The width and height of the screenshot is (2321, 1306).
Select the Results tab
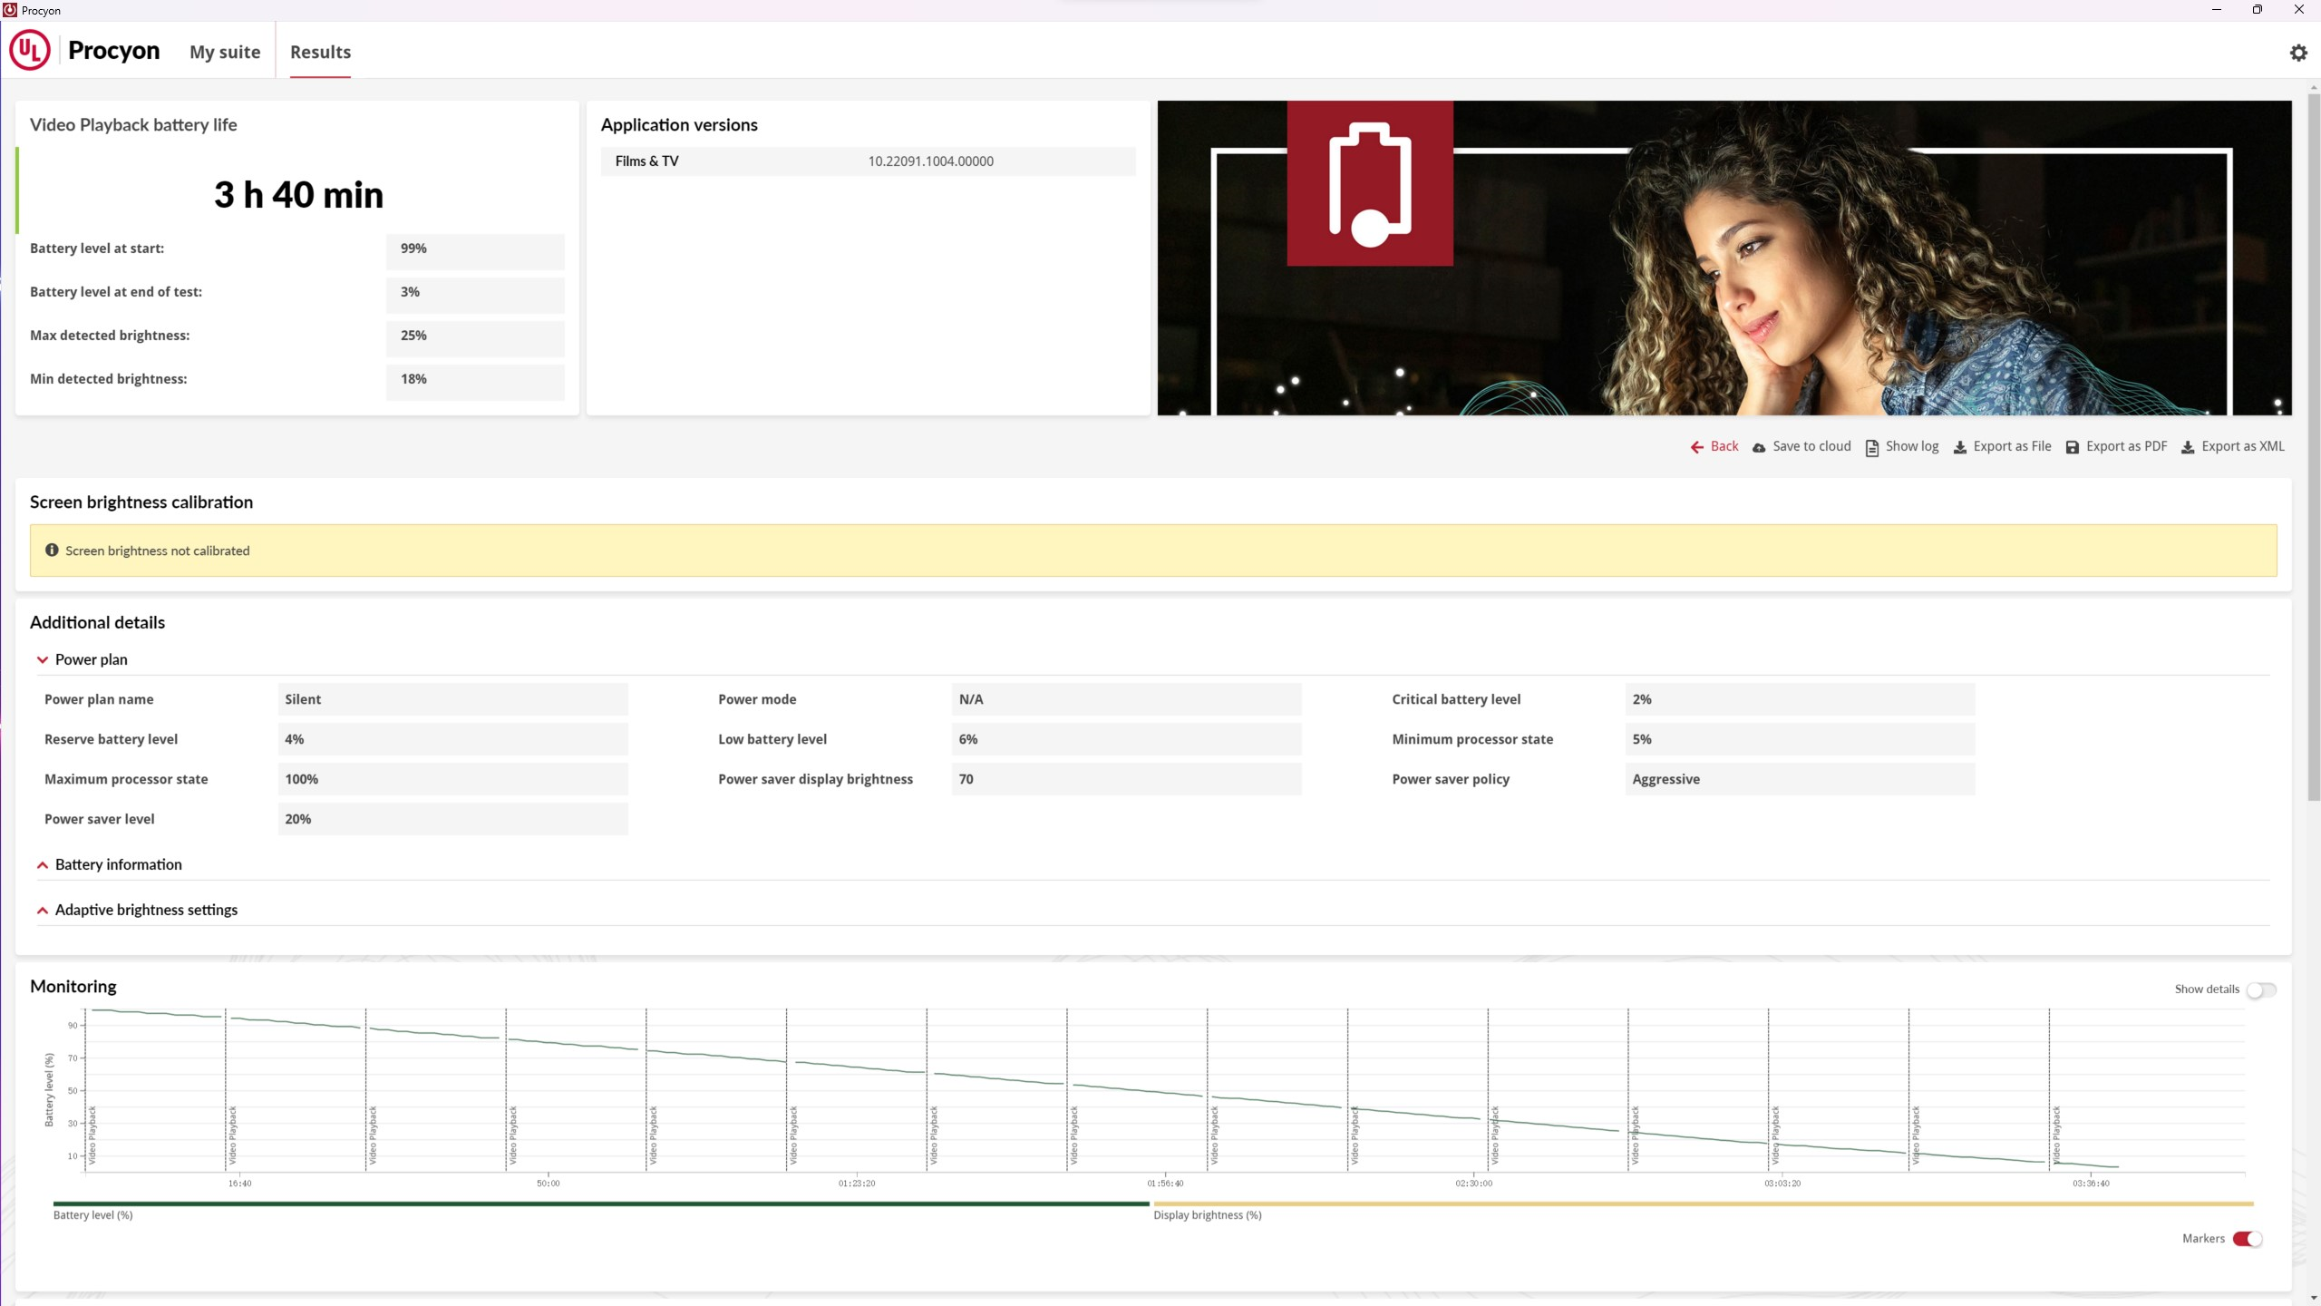pyautogui.click(x=320, y=52)
